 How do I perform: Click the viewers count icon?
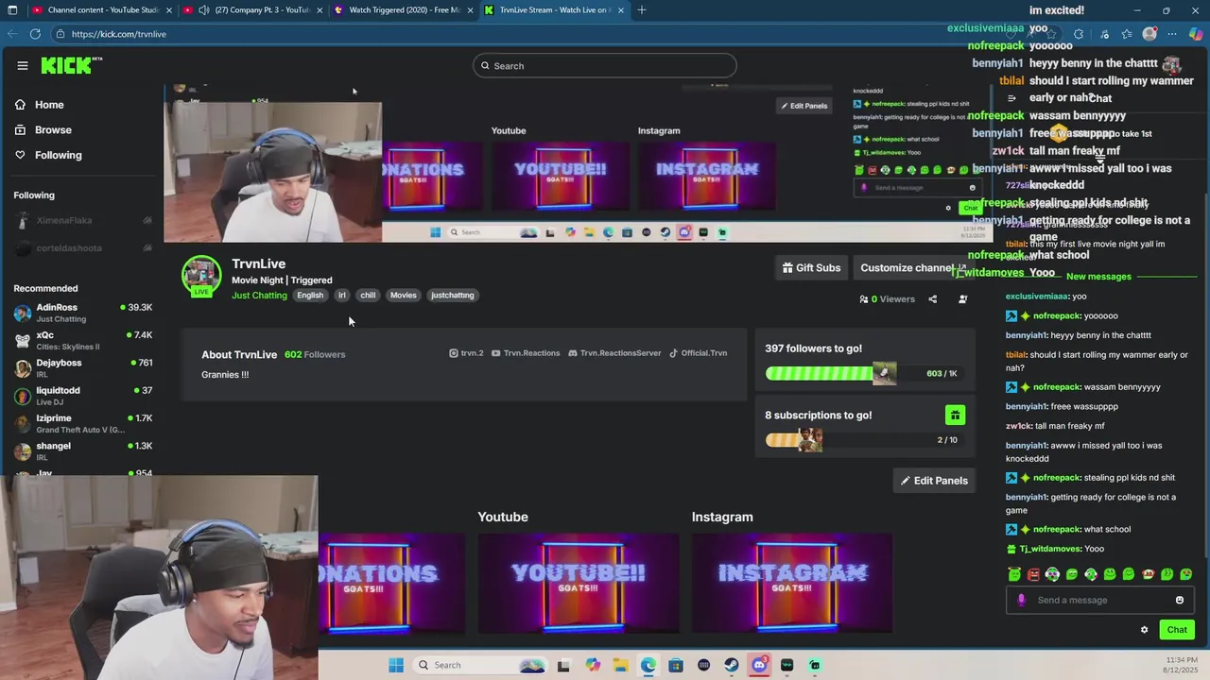point(864,299)
